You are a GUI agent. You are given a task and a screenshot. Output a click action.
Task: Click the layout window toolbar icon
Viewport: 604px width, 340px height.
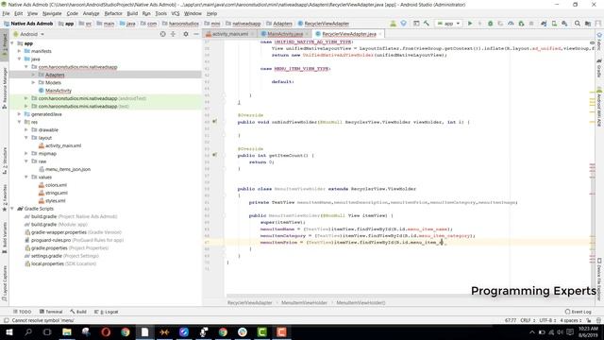[x=416, y=24]
